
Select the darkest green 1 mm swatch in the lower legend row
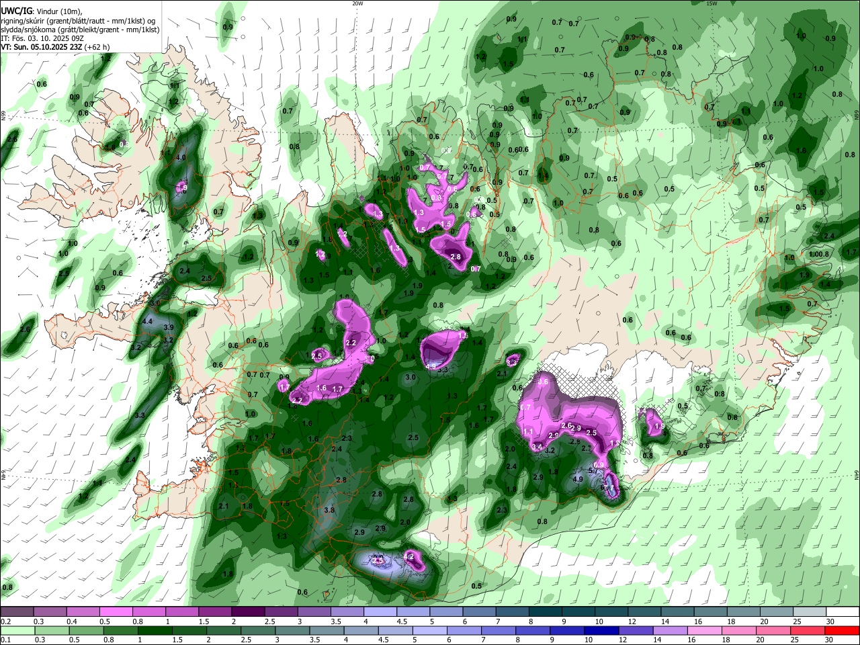(x=155, y=630)
